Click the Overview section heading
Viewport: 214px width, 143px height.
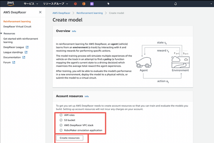click(x=63, y=31)
